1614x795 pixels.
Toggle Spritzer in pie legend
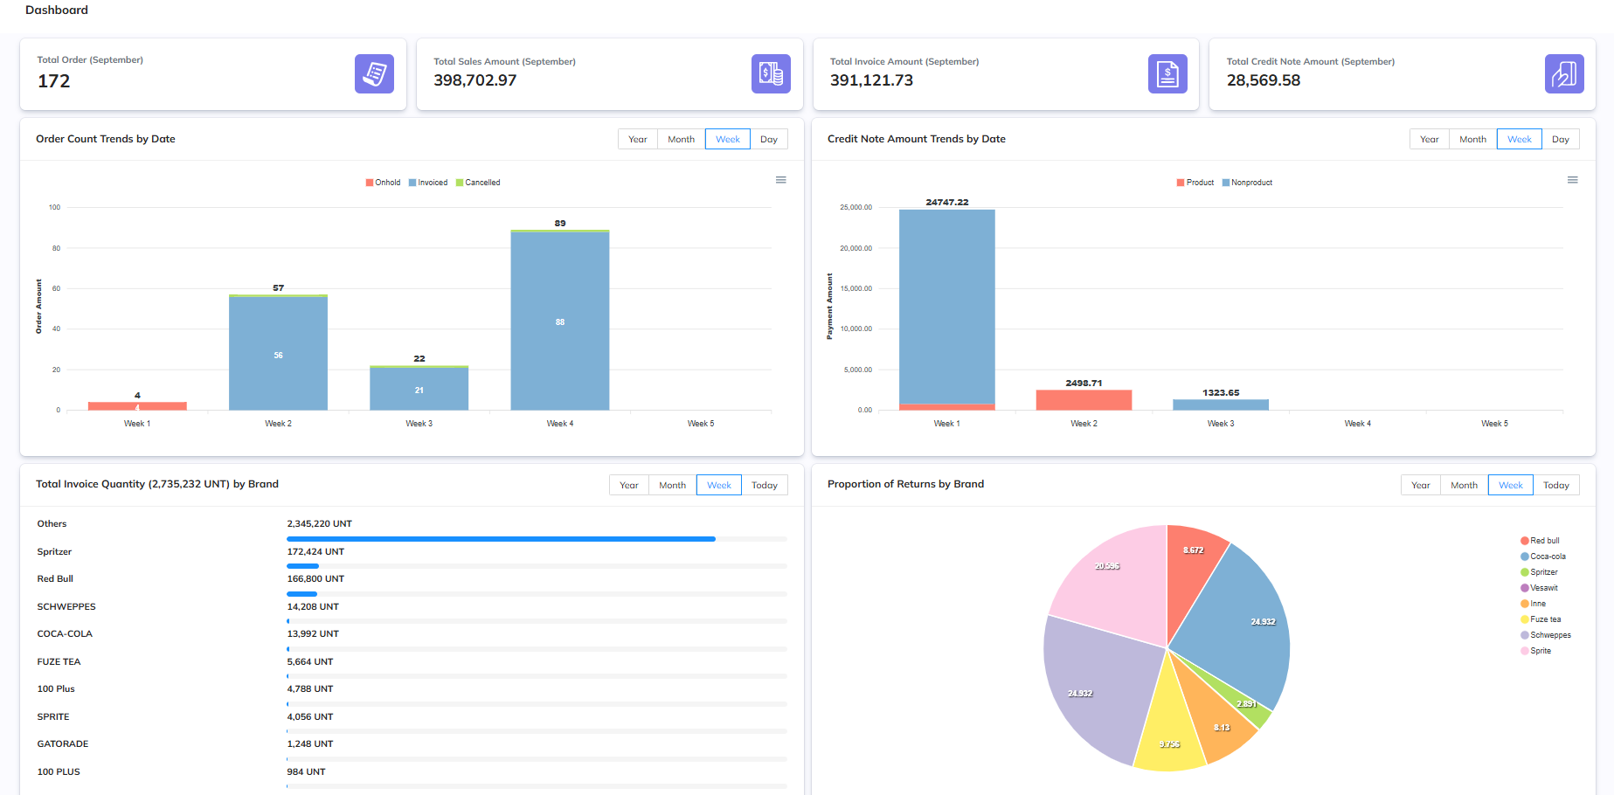pos(1539,572)
